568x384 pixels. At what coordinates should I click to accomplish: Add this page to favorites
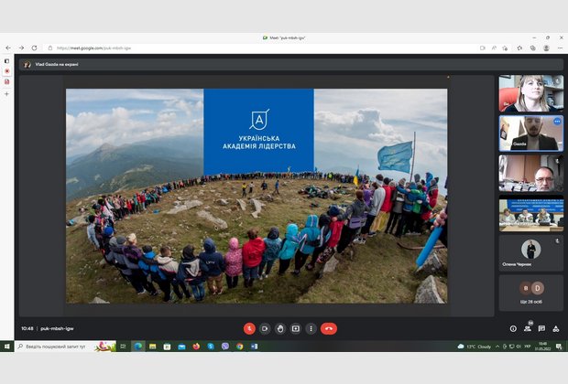pos(505,48)
